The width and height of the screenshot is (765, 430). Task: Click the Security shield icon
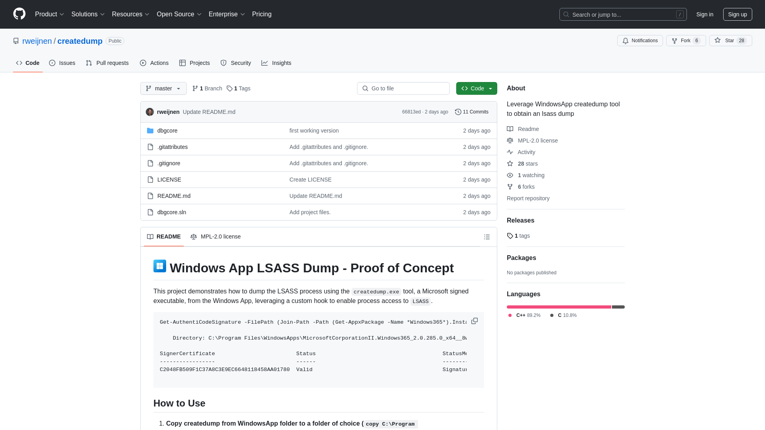pyautogui.click(x=224, y=63)
